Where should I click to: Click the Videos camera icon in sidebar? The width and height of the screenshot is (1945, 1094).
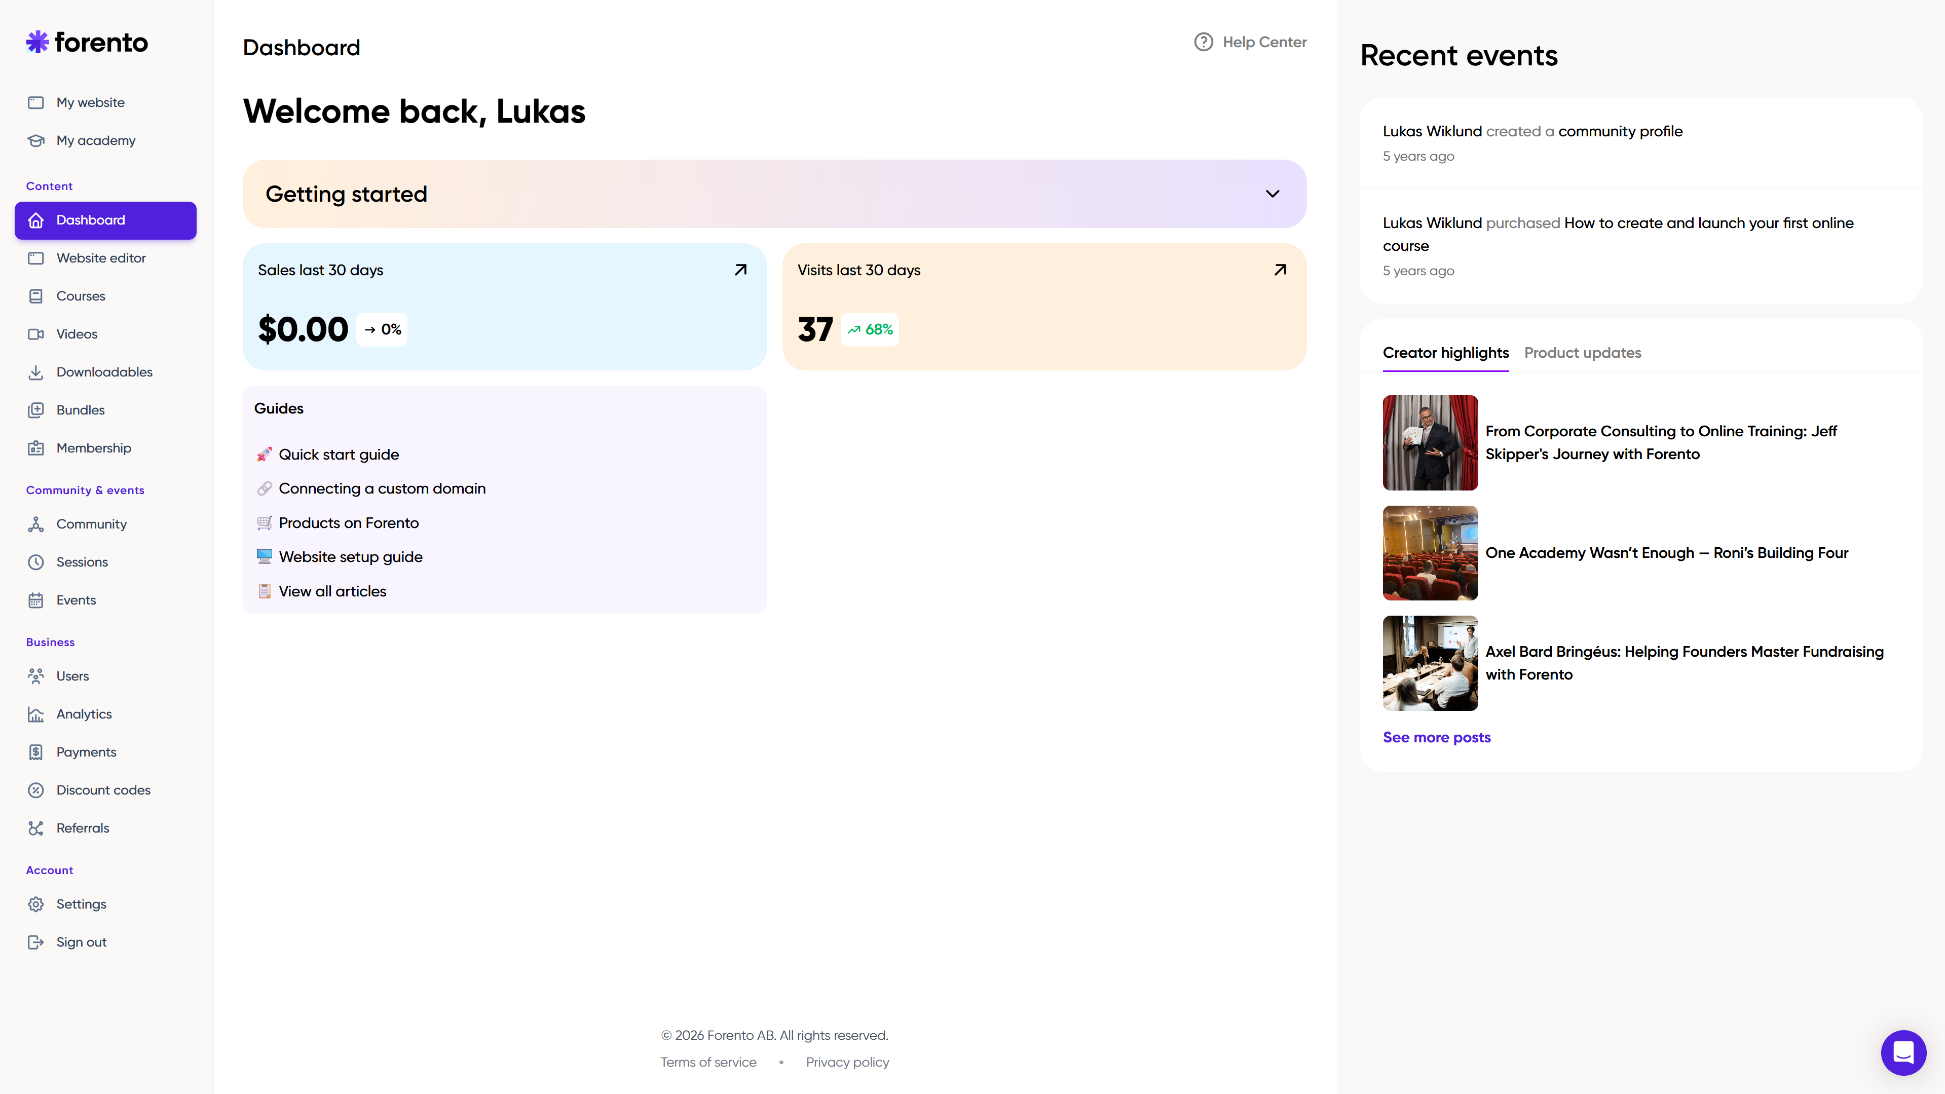pyautogui.click(x=35, y=334)
